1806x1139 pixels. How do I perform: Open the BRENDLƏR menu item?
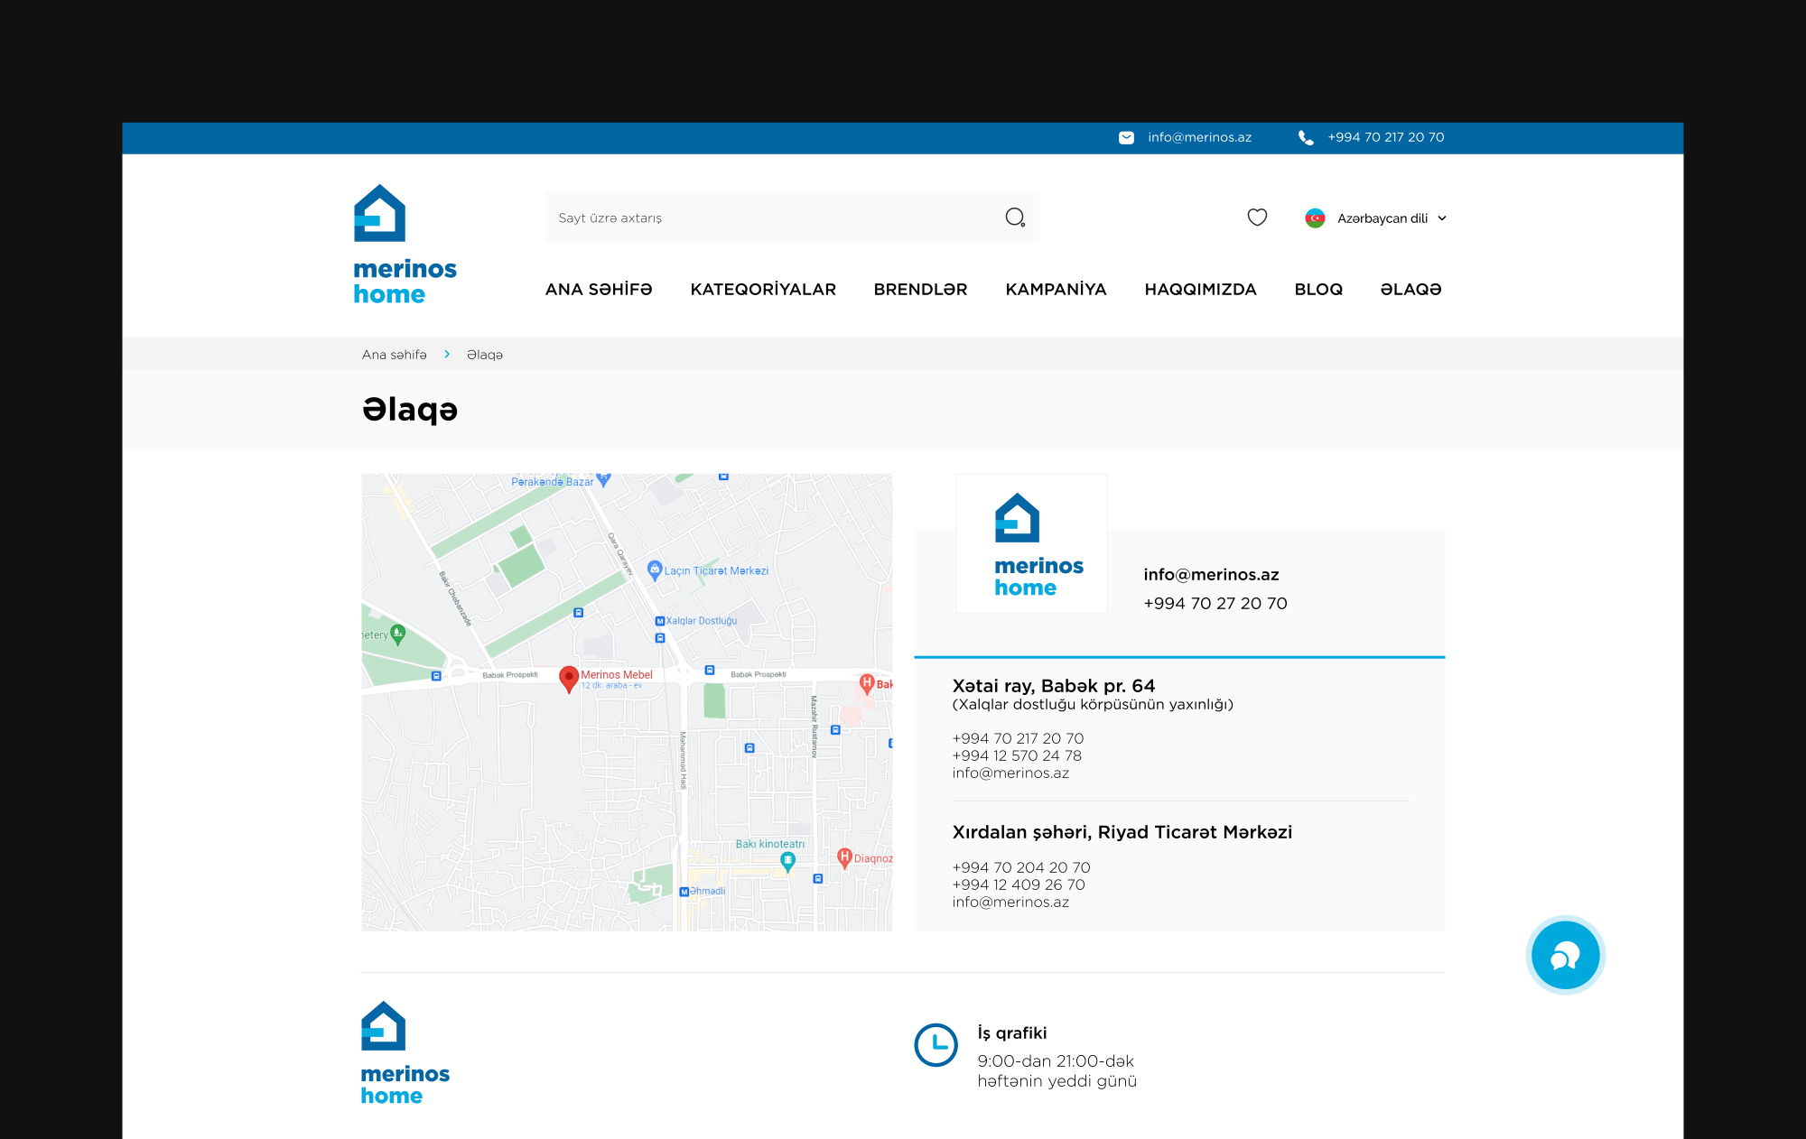coord(920,290)
